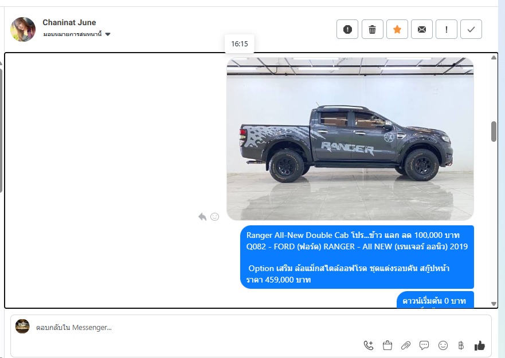Click the chat scrollbar thumb
The height and width of the screenshot is (358, 505).
point(494,132)
